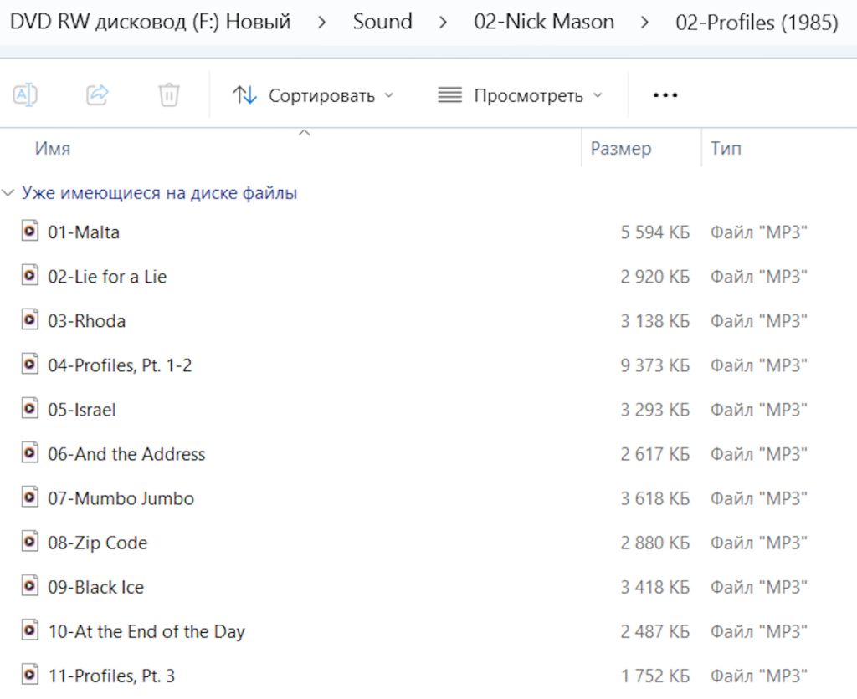Select file name 11-Profiles, Pt. 3
This screenshot has height=699, width=857.
(111, 676)
